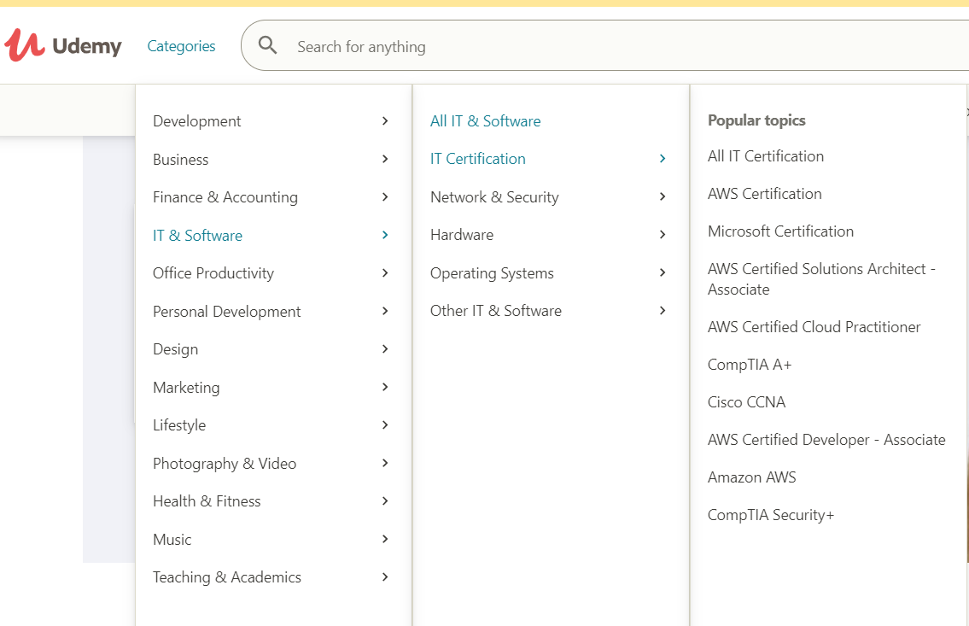This screenshot has width=969, height=626.
Task: Select Office Productivity category
Action: (x=213, y=273)
